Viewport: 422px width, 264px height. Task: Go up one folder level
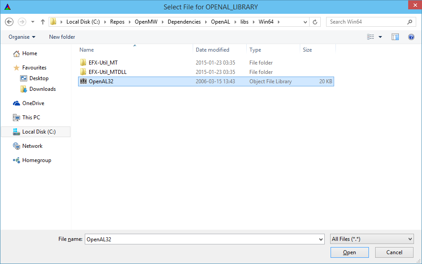point(42,21)
